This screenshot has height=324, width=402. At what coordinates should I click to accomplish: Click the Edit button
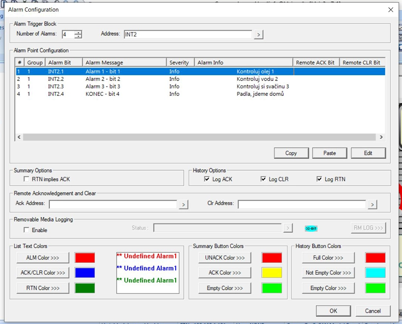tap(368, 153)
